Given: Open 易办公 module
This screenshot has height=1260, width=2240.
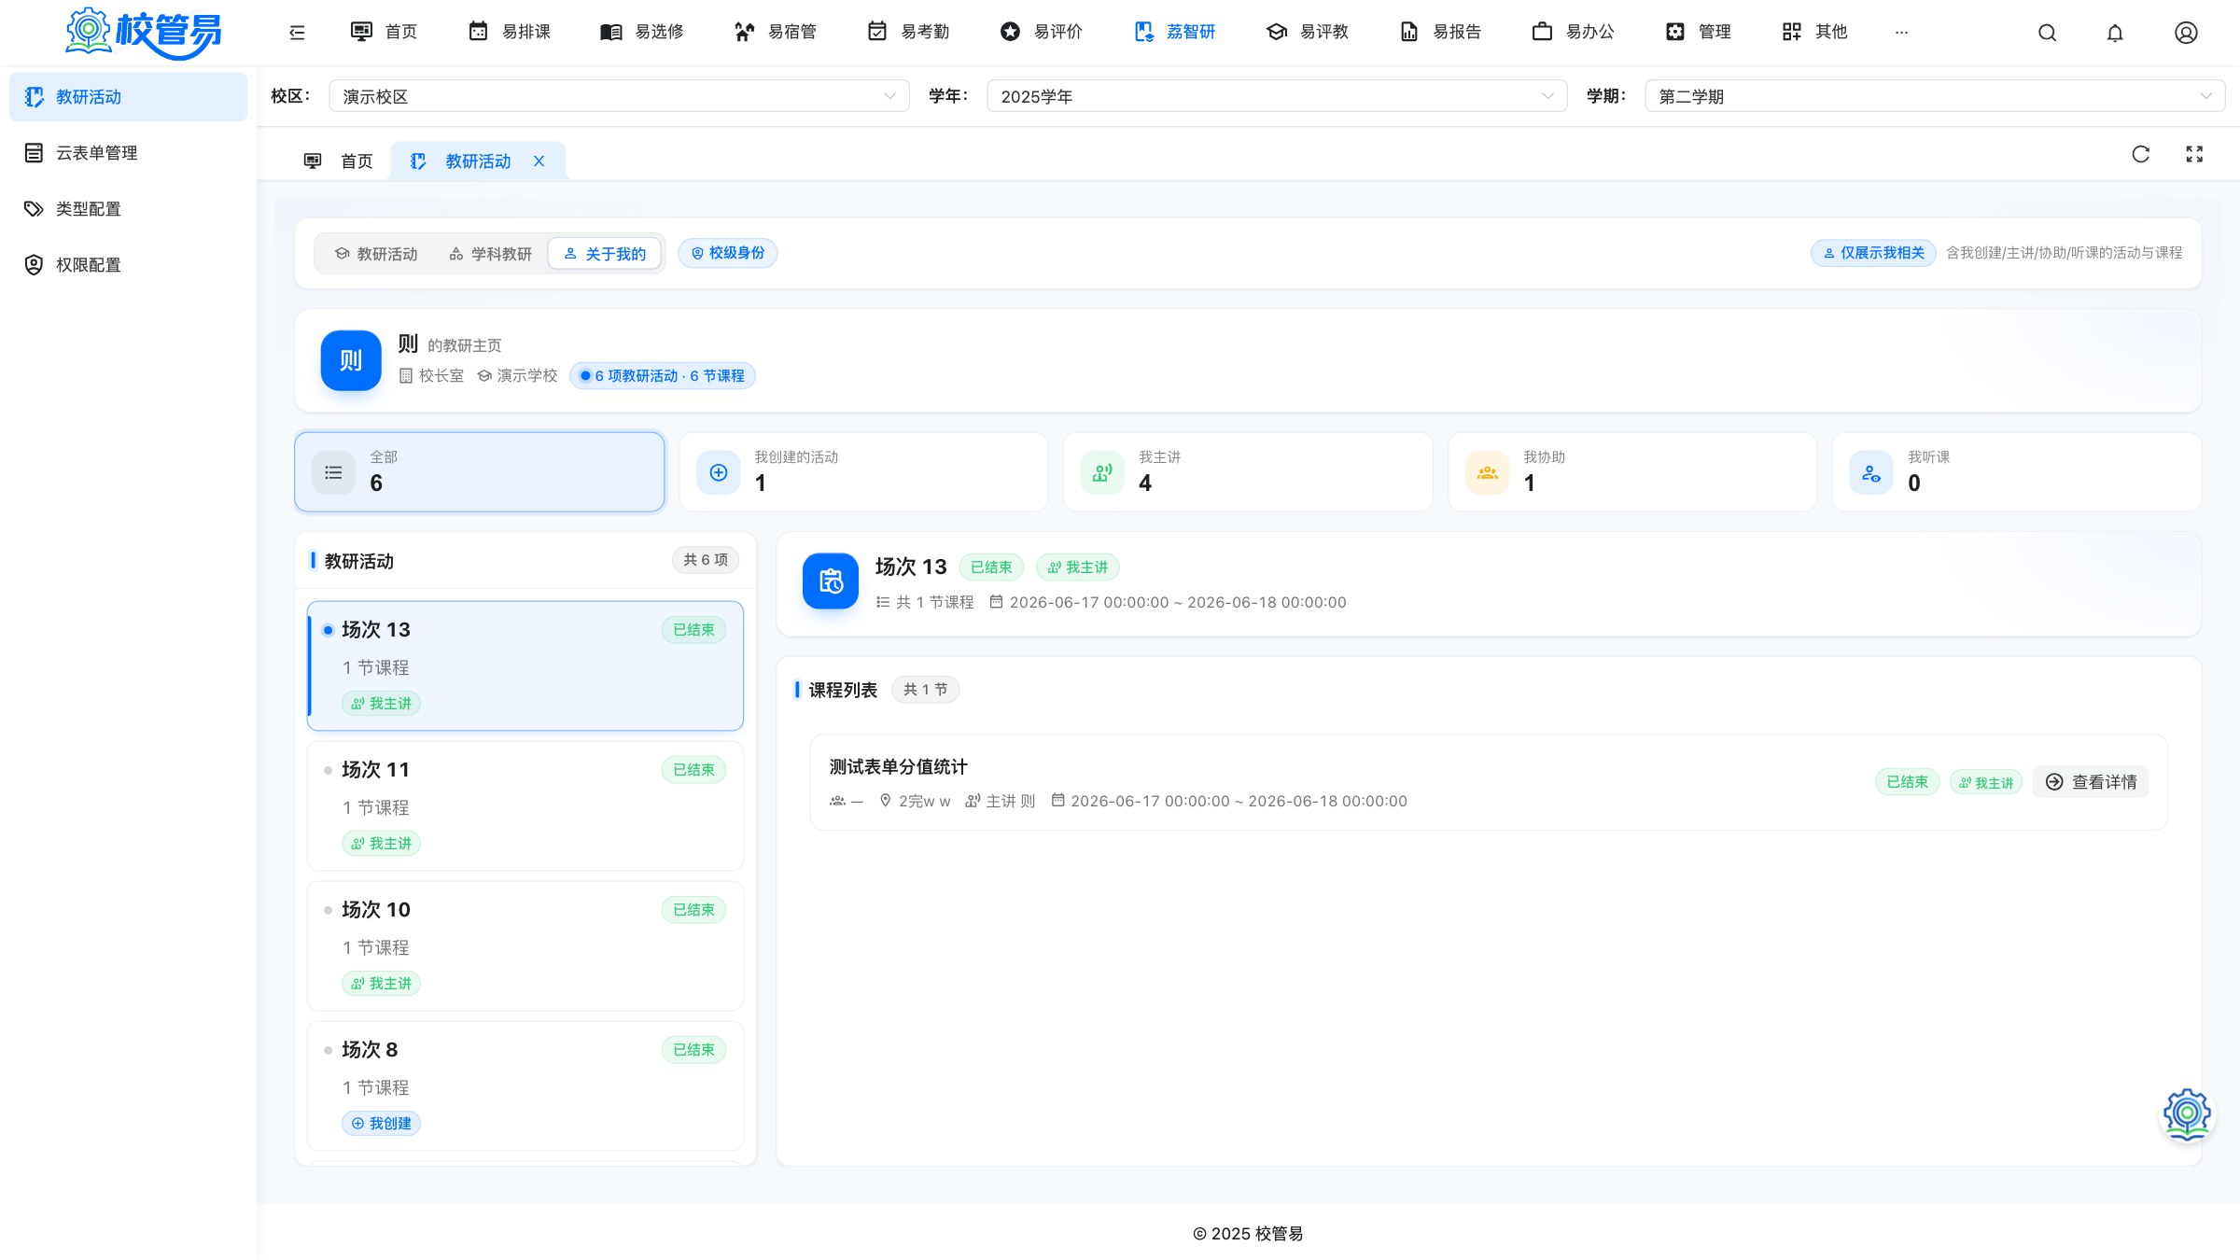Looking at the screenshot, I should point(1574,33).
